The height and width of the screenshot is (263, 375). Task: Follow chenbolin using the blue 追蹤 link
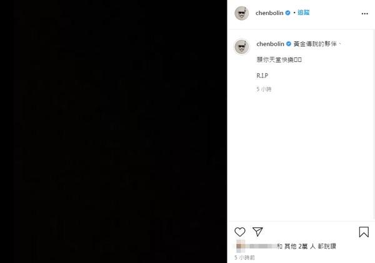[x=304, y=12]
